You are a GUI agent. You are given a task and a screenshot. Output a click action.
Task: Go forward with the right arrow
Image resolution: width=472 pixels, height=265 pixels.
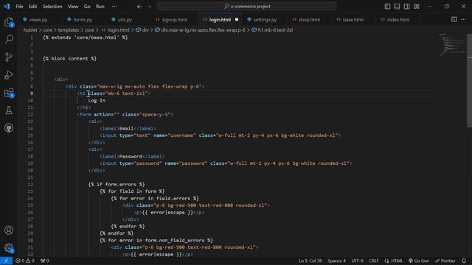(x=149, y=7)
